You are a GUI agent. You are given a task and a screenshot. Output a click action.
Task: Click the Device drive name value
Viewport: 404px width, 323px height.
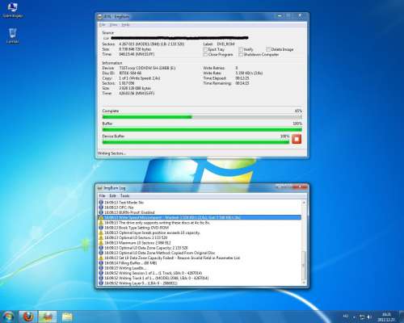(147, 68)
